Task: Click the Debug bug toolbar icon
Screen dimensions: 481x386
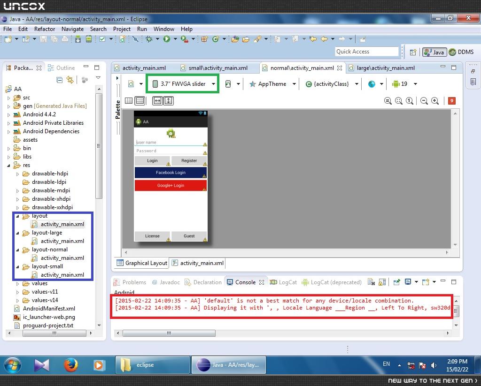Action: click(149, 39)
